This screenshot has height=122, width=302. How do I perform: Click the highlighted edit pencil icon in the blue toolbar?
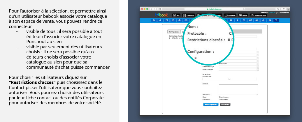pos(276,20)
